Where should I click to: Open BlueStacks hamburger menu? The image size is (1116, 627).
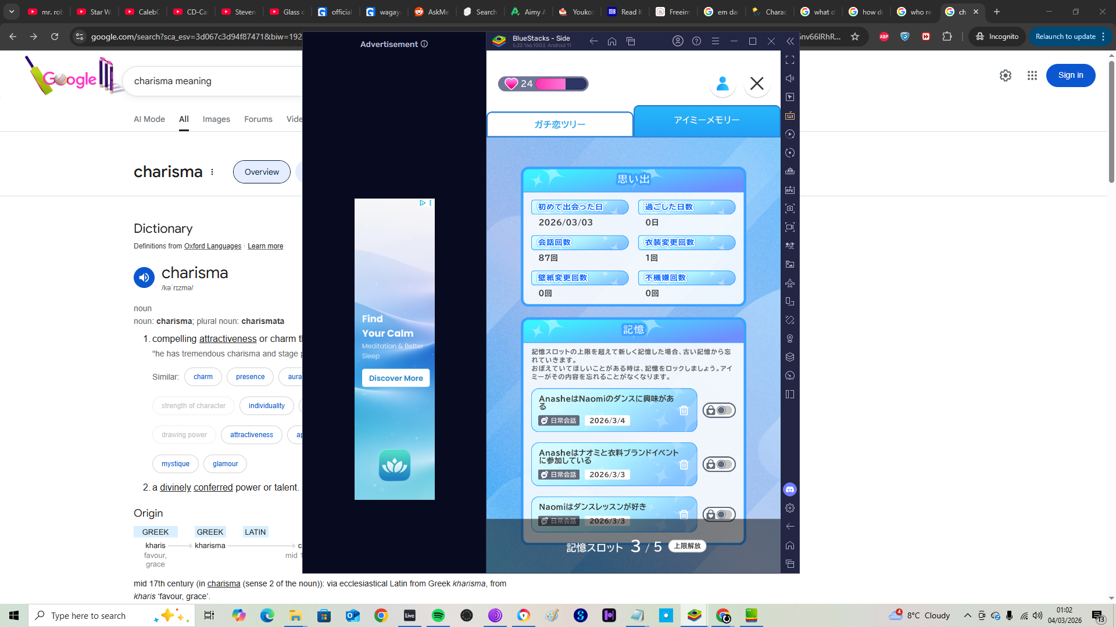[x=716, y=41]
